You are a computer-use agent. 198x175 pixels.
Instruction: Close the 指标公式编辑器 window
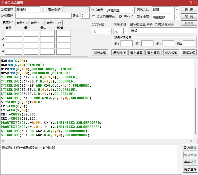(195, 3)
